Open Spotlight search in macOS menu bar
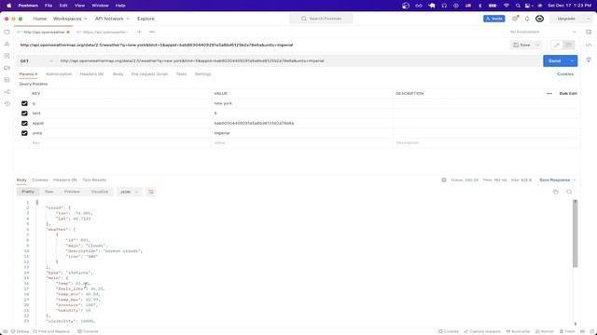 click(x=518, y=6)
